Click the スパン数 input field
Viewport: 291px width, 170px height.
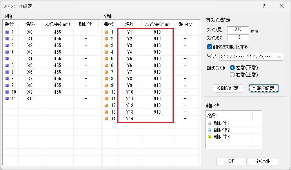(238, 38)
